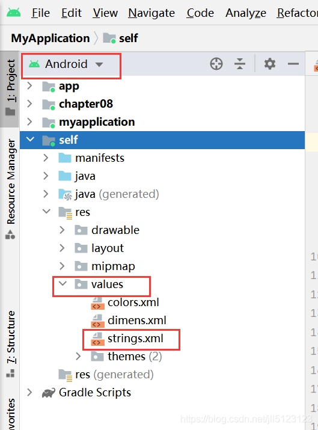The image size is (318, 430).
Task: Open the File menu
Action: [x=40, y=13]
